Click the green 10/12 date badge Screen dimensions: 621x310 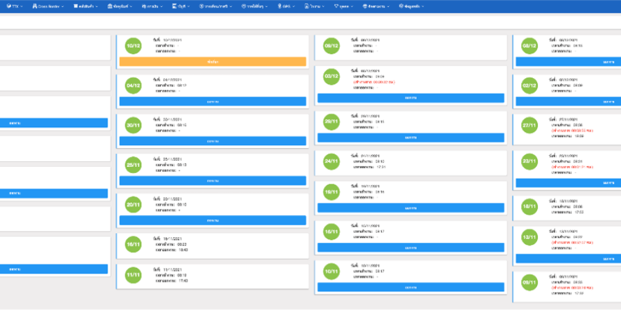click(133, 46)
